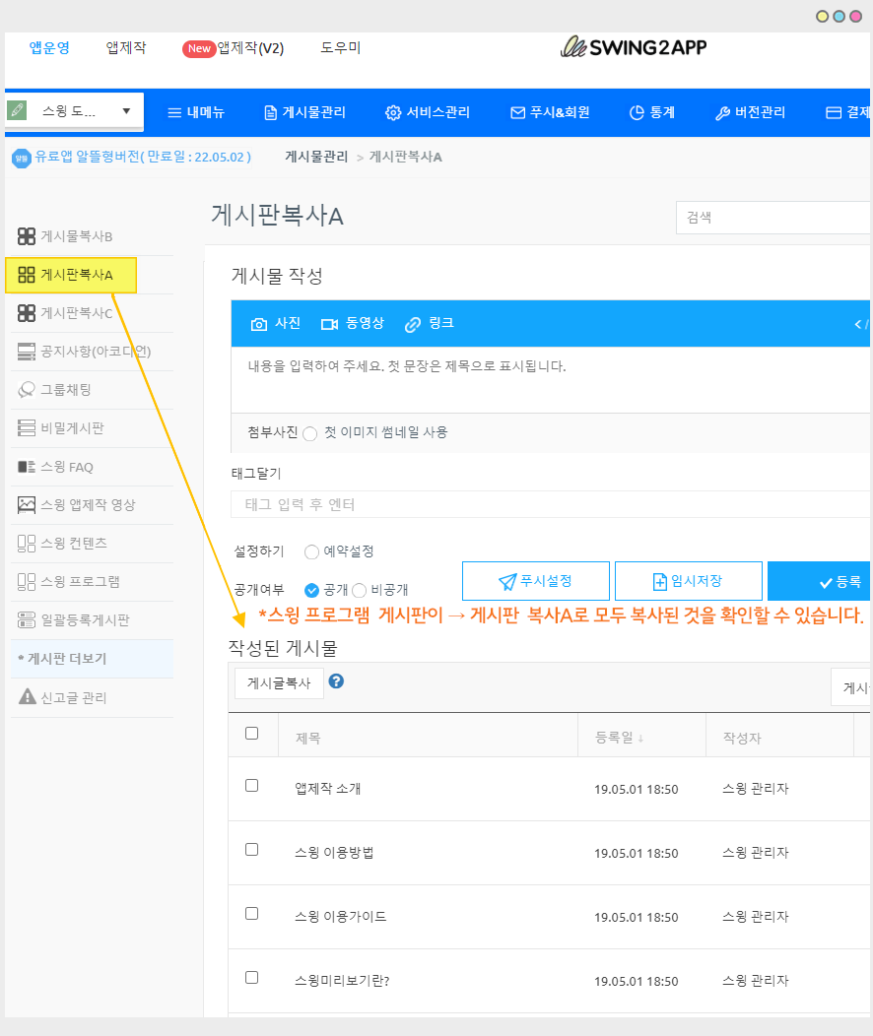Image resolution: width=873 pixels, height=1036 pixels.
Task: Click the camera icon for 사진
Action: pyautogui.click(x=259, y=324)
